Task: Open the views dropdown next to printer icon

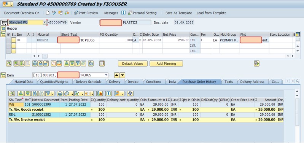Action: coord(69,94)
